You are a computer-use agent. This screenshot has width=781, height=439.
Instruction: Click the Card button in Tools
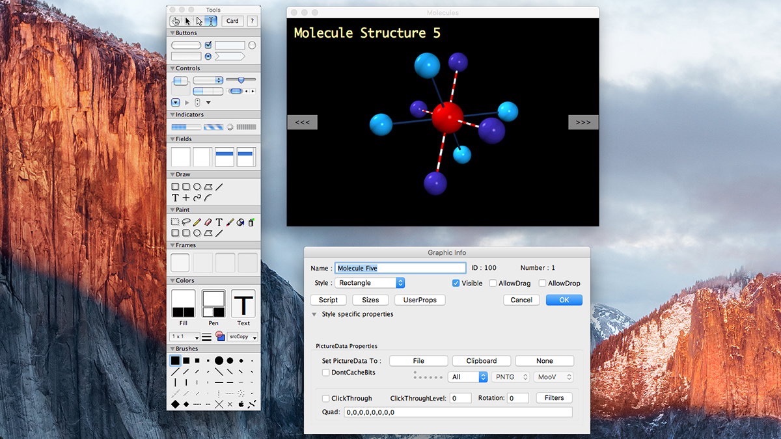pyautogui.click(x=232, y=21)
